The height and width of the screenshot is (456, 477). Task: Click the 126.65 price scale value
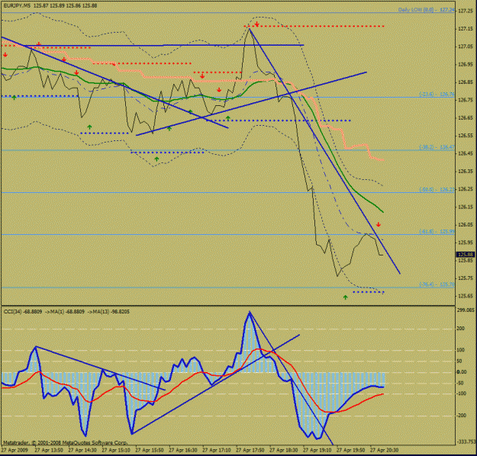(466, 117)
